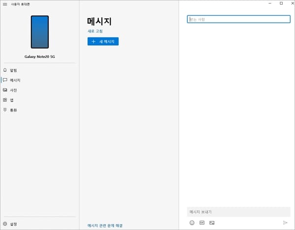The width and height of the screenshot is (295, 230).
Task: Click the 메시지 보내기 message text box
Action: tap(238, 212)
